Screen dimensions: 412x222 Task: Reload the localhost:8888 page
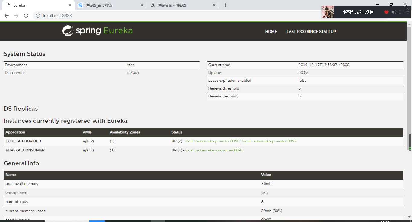pyautogui.click(x=26, y=16)
